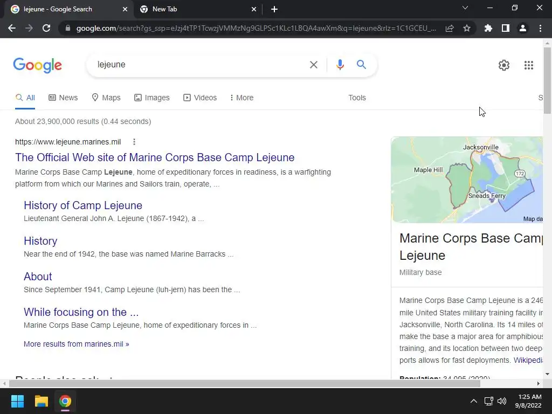
Task: Close the lejeune Google Search tab
Action: tap(125, 10)
